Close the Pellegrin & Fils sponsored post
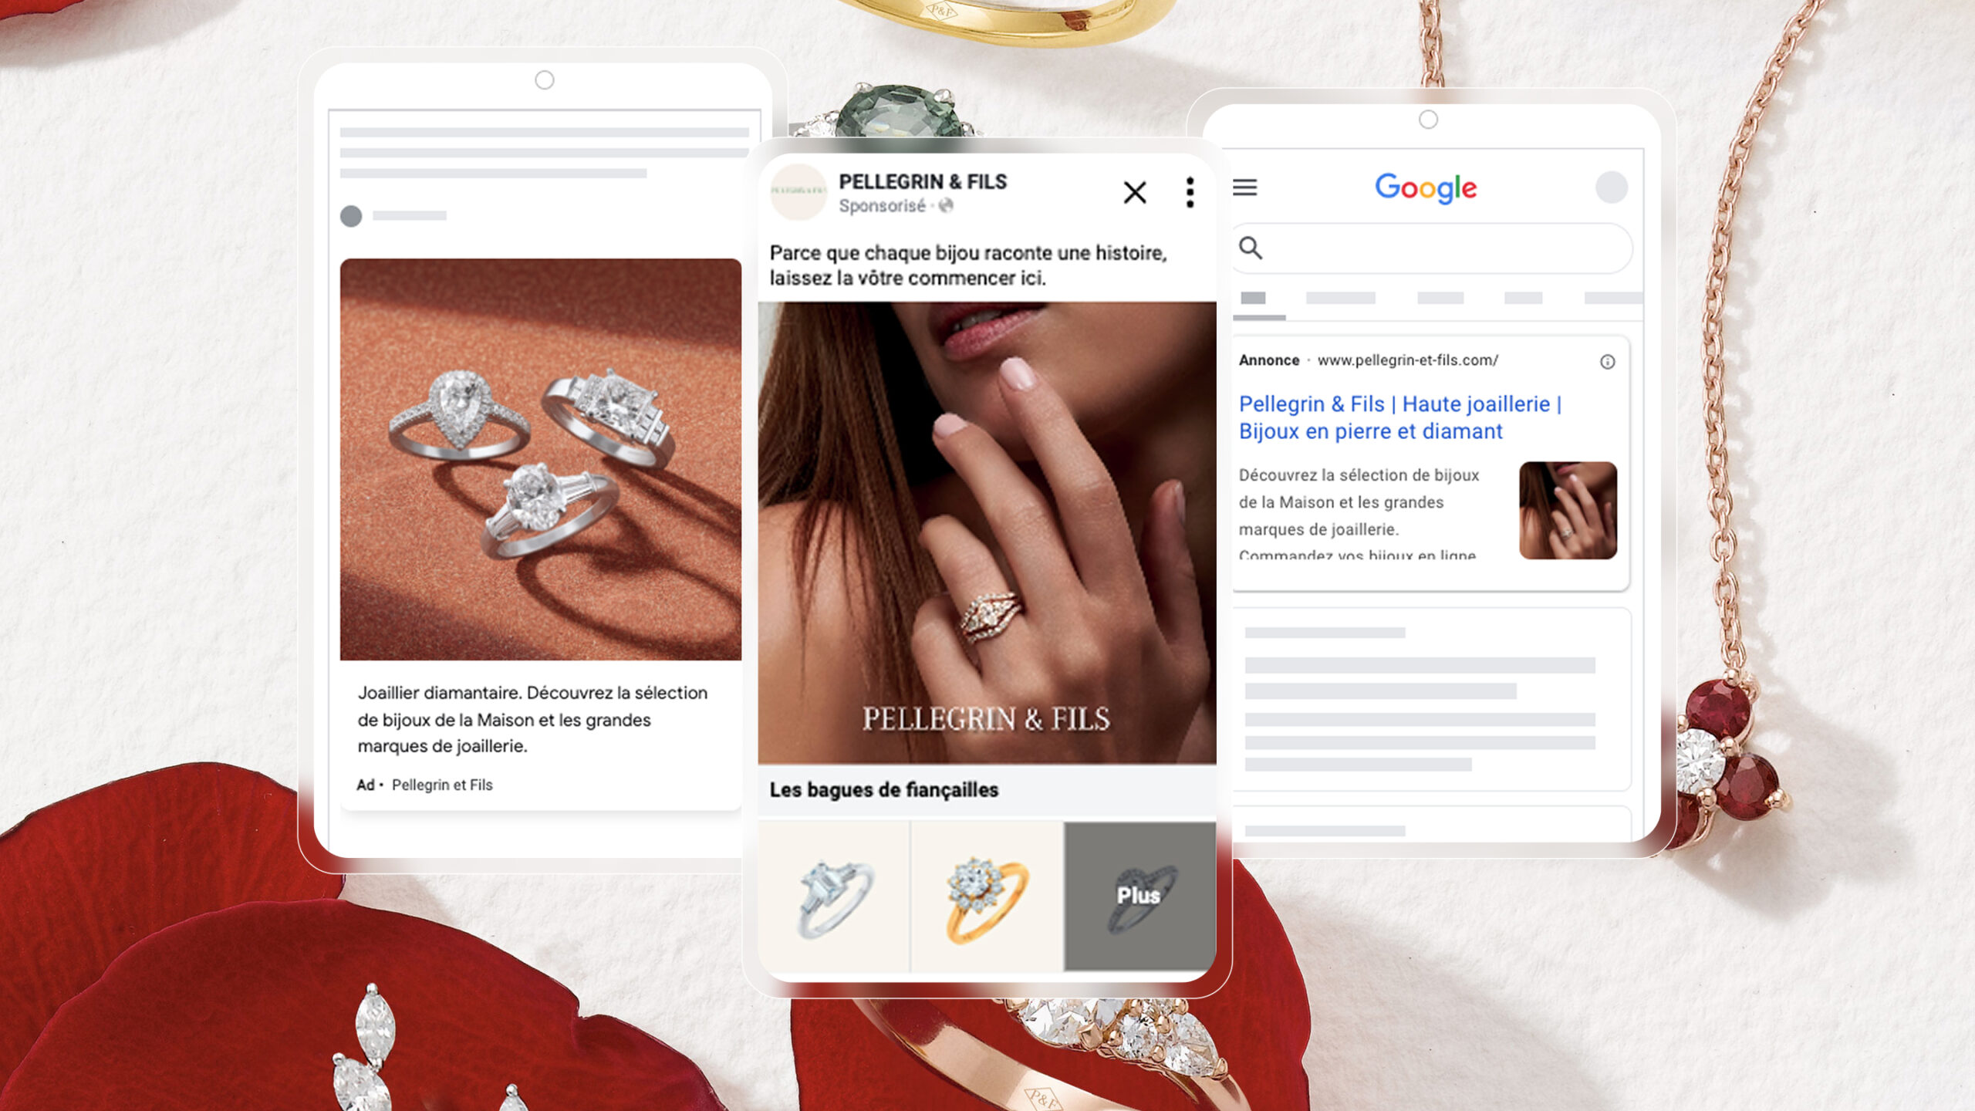The width and height of the screenshot is (1975, 1111). 1134,192
